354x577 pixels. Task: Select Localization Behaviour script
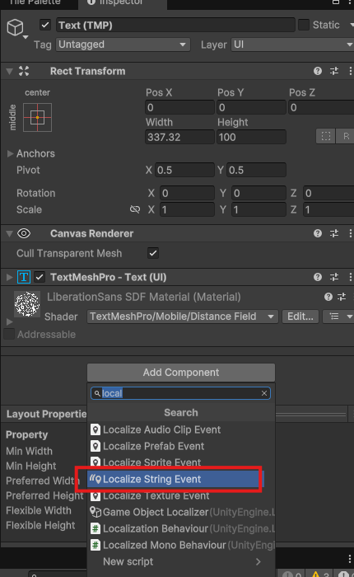click(181, 529)
